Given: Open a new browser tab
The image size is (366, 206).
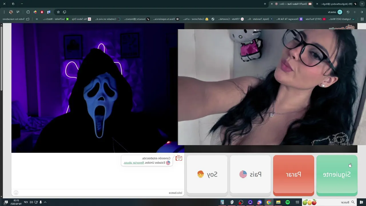Looking at the screenshot, I should coord(265,4).
